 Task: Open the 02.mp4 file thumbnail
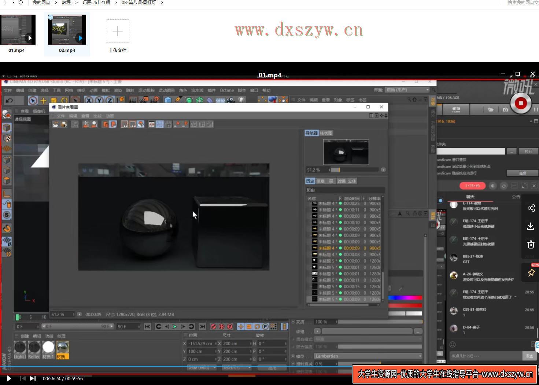(x=67, y=30)
